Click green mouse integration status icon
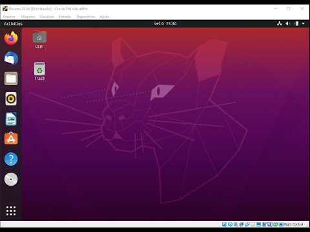The image size is (310, 232). [x=275, y=224]
